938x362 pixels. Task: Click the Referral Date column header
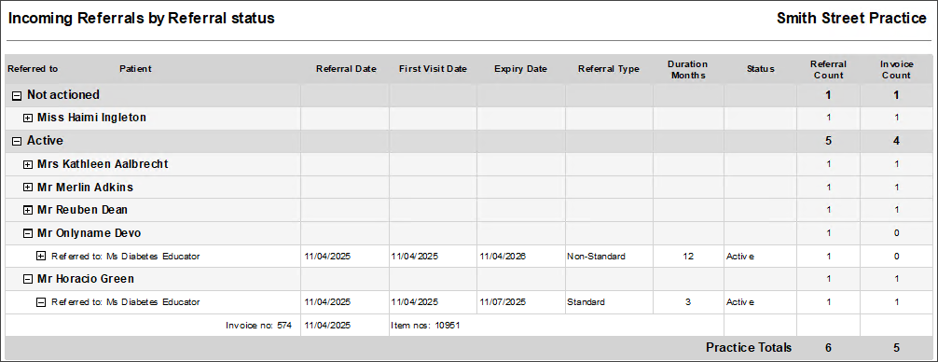click(346, 69)
